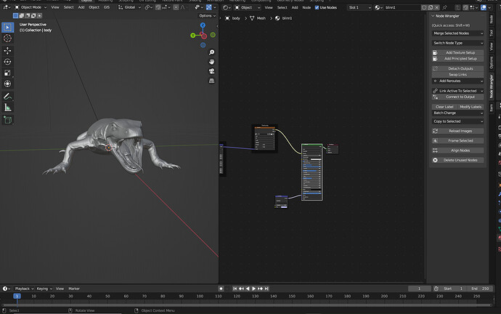Viewport: 501px width, 314px height.
Task: Jump to previous keyframe
Action: pyautogui.click(x=241, y=289)
